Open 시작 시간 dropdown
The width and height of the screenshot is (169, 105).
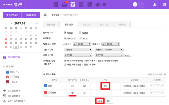(x=82, y=44)
